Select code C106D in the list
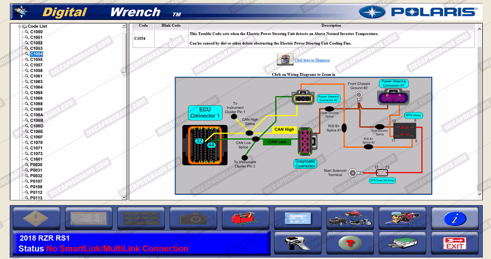This screenshot has width=491, height=259. tap(37, 126)
